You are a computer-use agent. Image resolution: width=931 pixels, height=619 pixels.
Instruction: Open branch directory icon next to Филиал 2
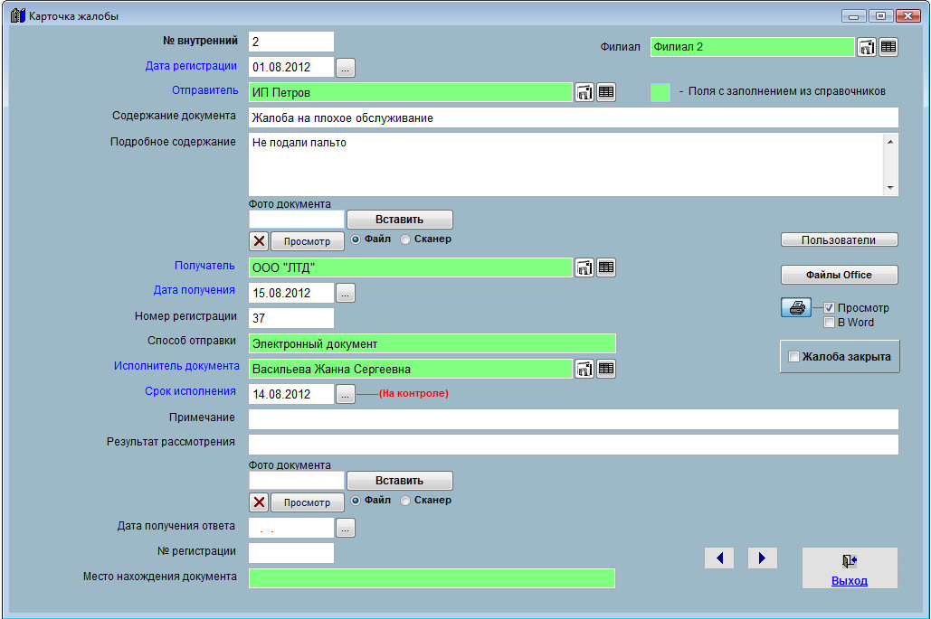point(867,47)
